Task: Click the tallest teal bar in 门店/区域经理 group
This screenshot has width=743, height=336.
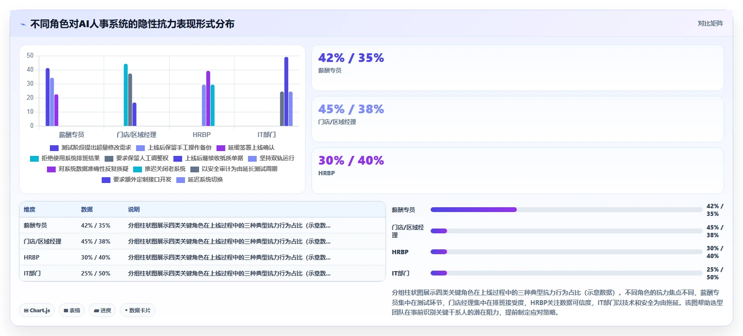Action: click(x=125, y=95)
